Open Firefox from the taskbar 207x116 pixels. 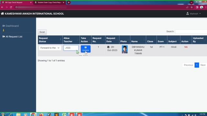[41, 114]
